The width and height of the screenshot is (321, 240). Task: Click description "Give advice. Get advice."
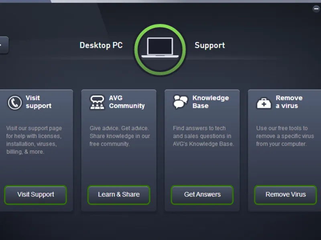(x=120, y=136)
